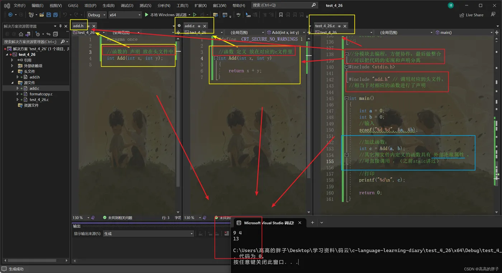
Task: Click the Visual Studio logo icon
Action: pyautogui.click(x=7, y=5)
